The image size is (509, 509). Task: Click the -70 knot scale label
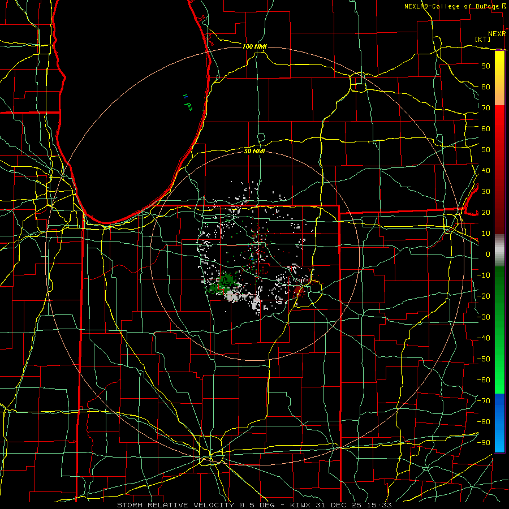click(484, 401)
